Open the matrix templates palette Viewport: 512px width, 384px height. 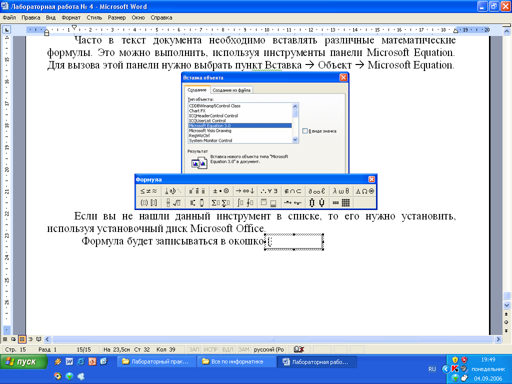341,203
